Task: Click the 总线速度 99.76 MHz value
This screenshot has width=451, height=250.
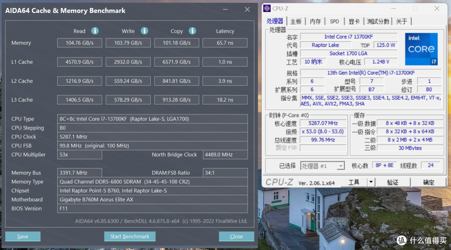Action: tap(323, 140)
